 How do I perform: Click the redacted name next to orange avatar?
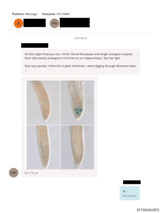click(35, 23)
